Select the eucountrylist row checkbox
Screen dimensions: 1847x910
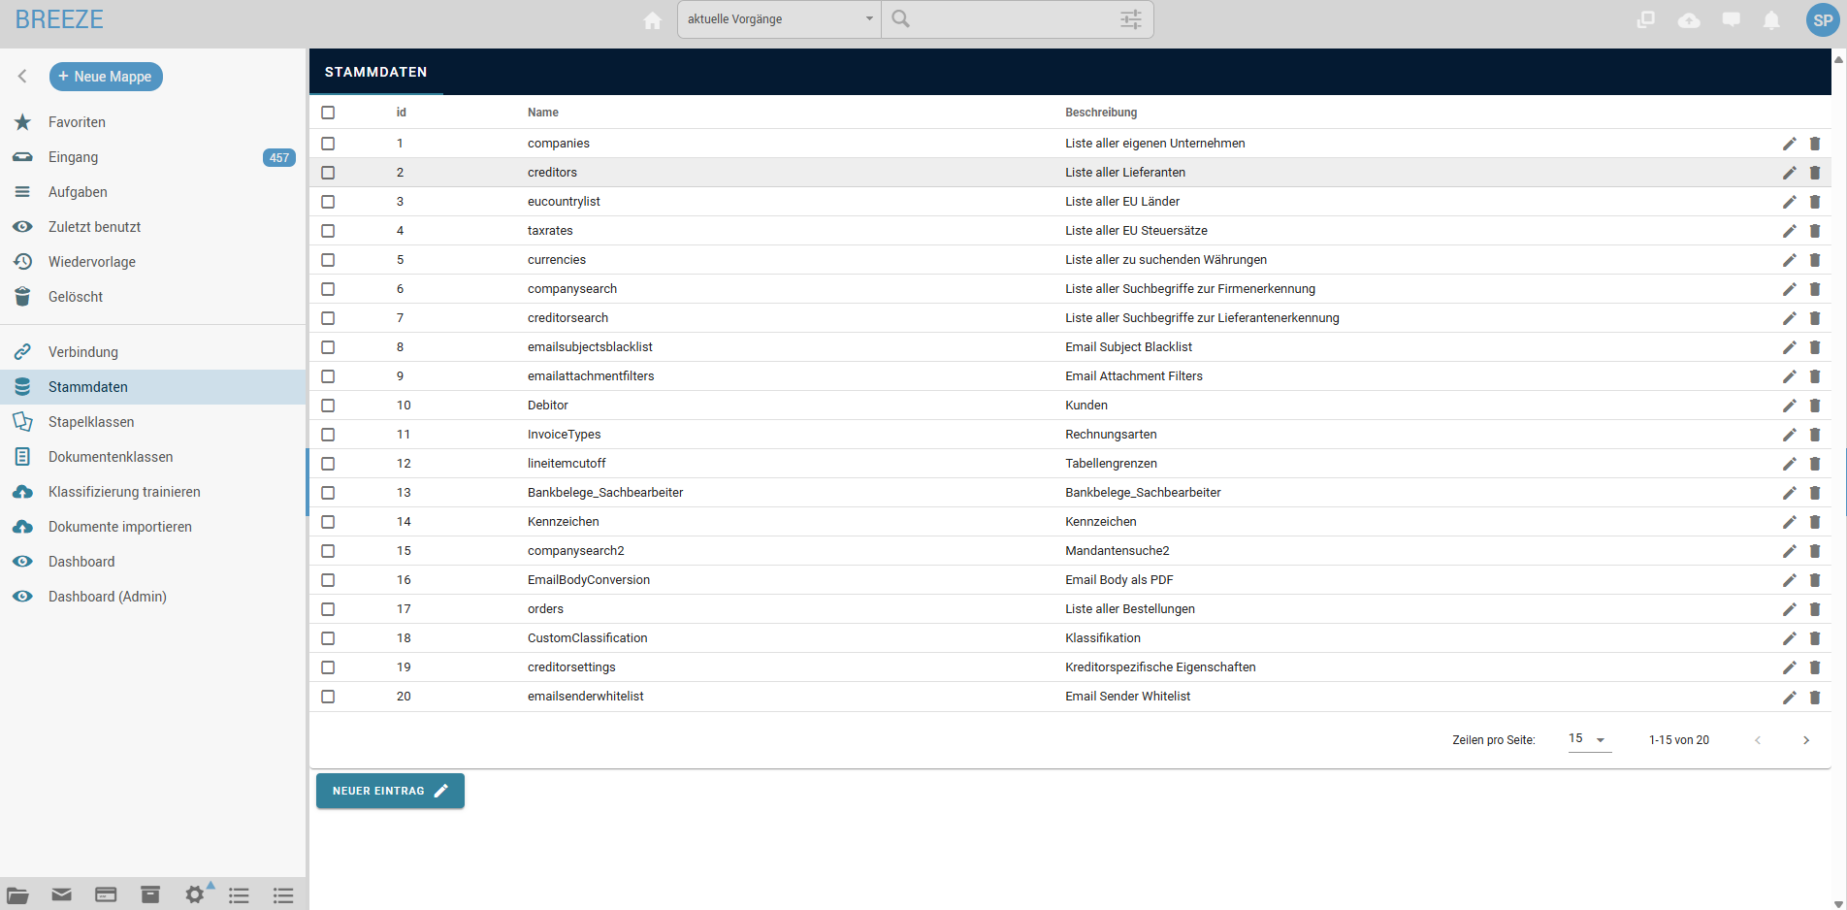coord(328,202)
